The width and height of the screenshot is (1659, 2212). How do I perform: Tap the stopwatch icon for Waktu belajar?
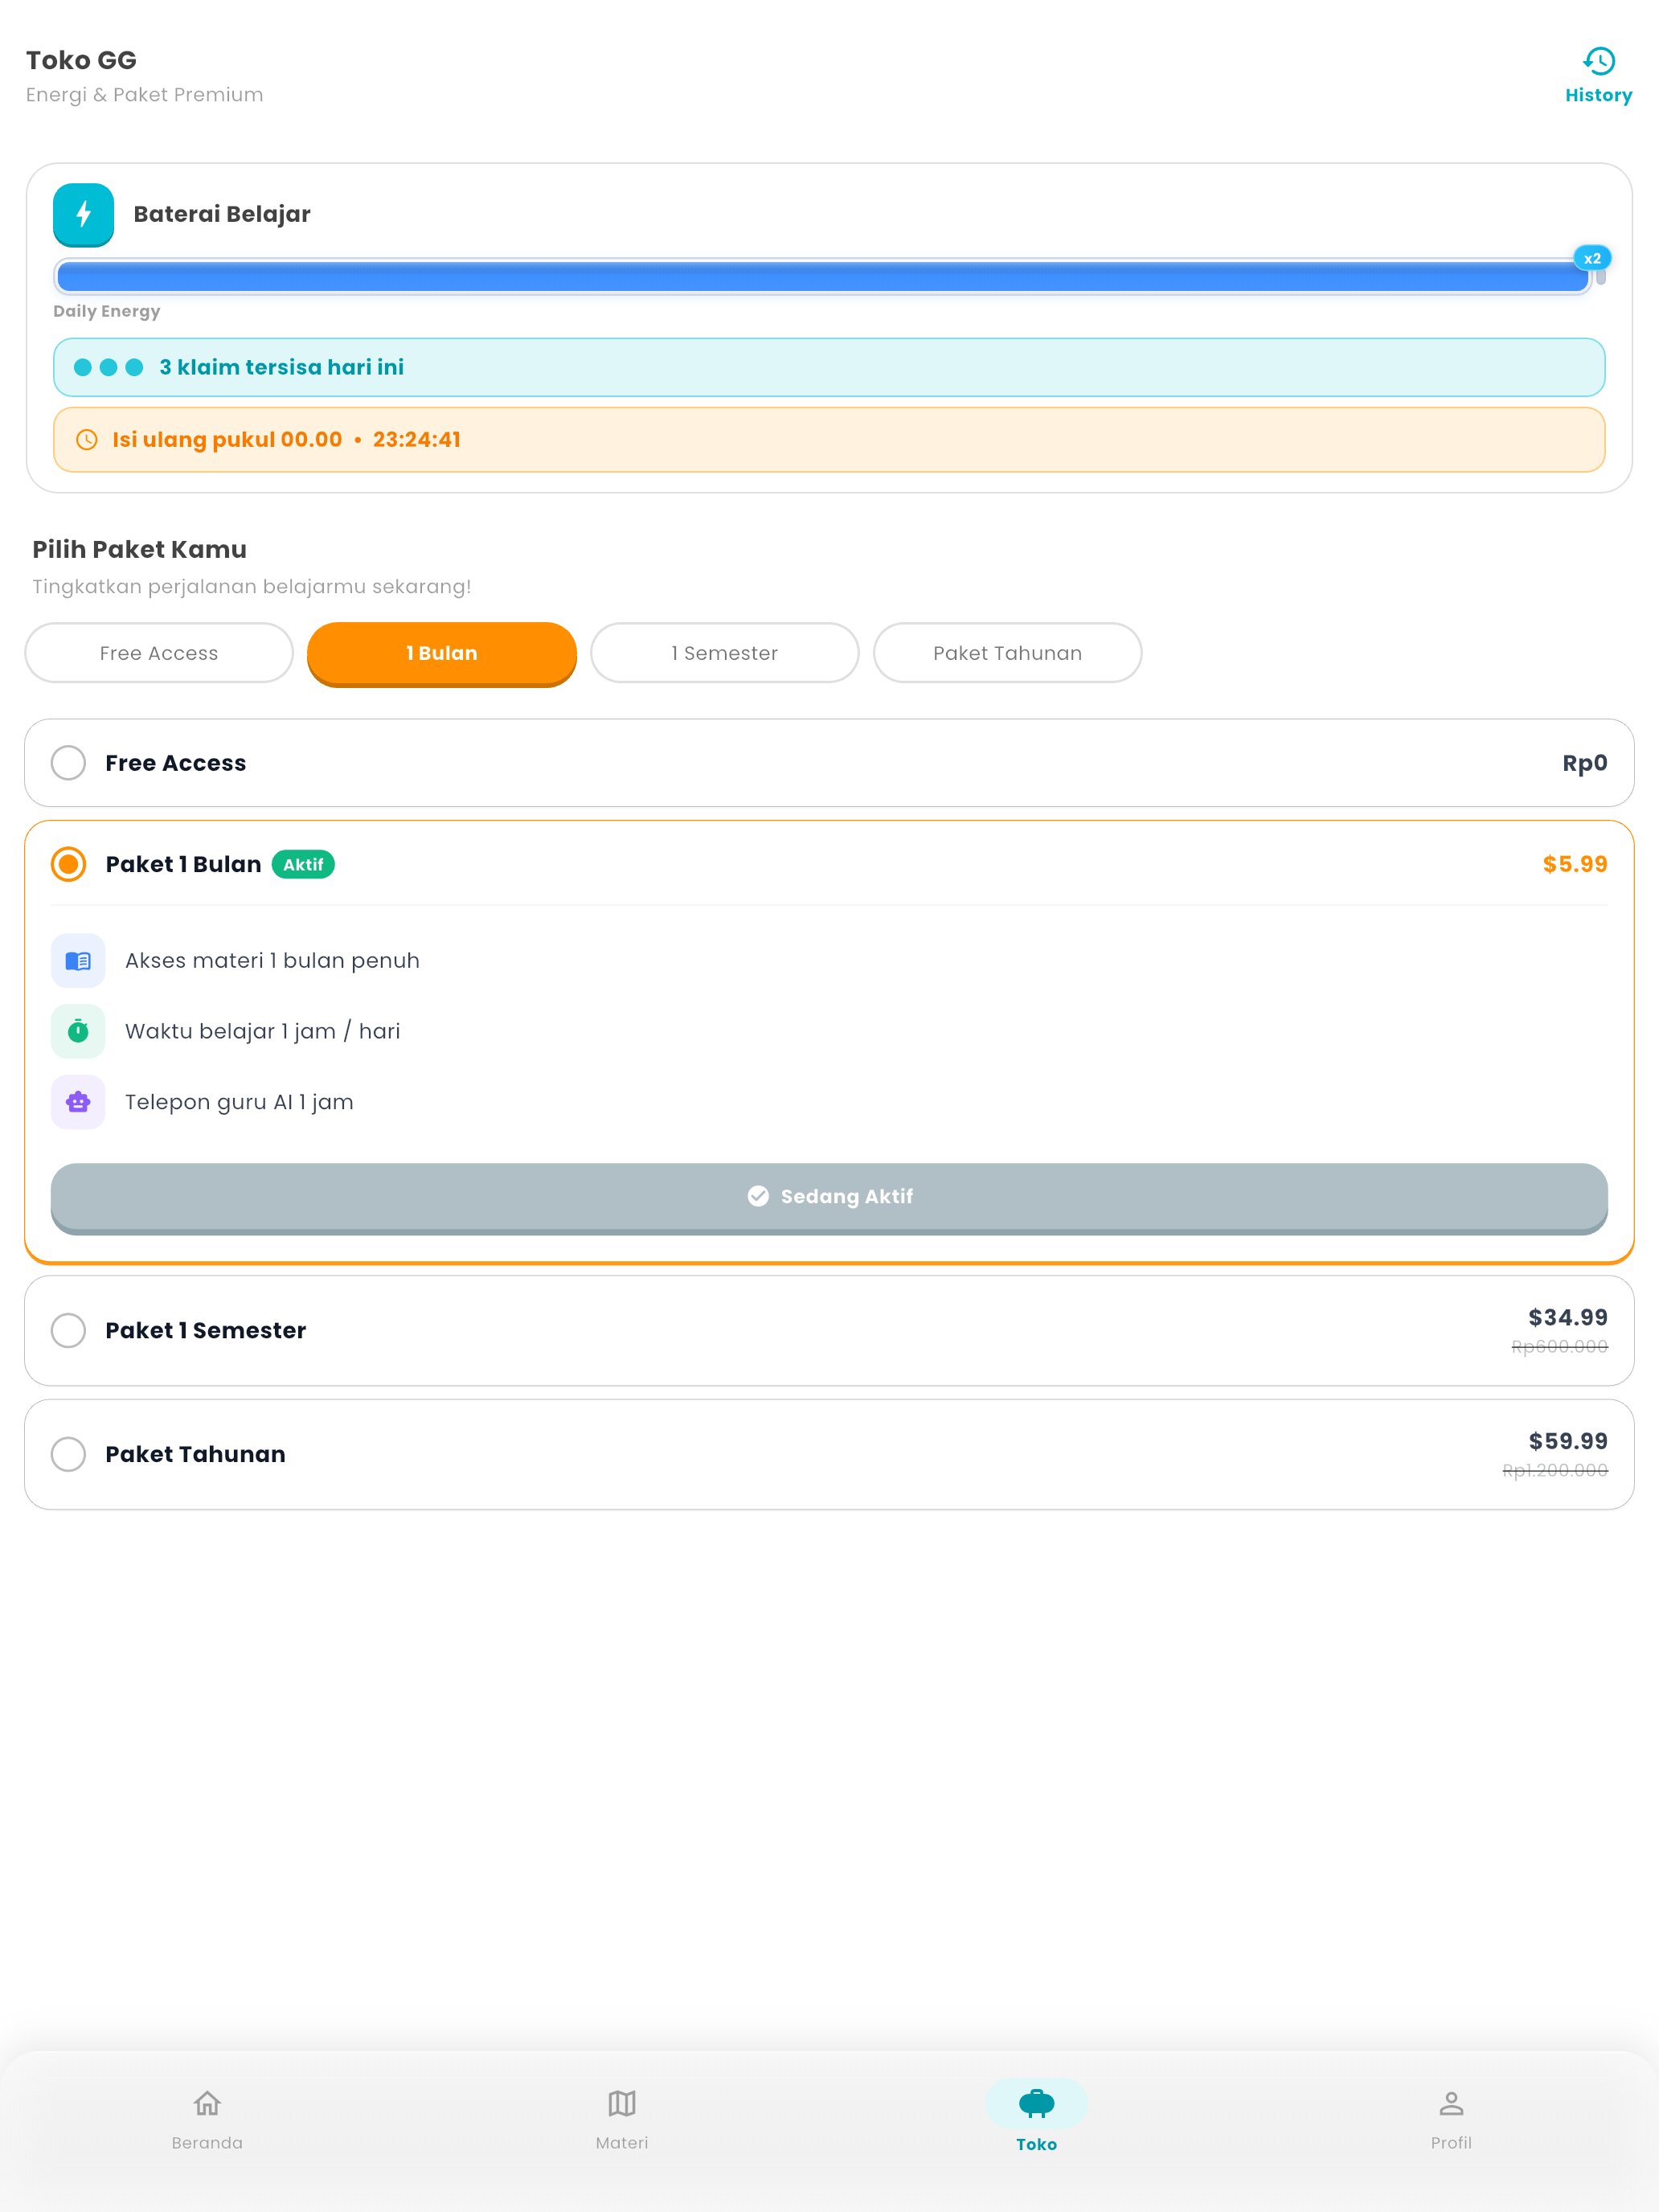(x=78, y=1031)
